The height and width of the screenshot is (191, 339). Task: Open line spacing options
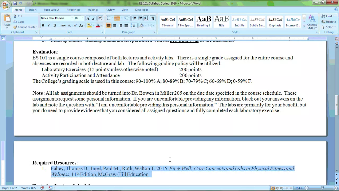134,25
